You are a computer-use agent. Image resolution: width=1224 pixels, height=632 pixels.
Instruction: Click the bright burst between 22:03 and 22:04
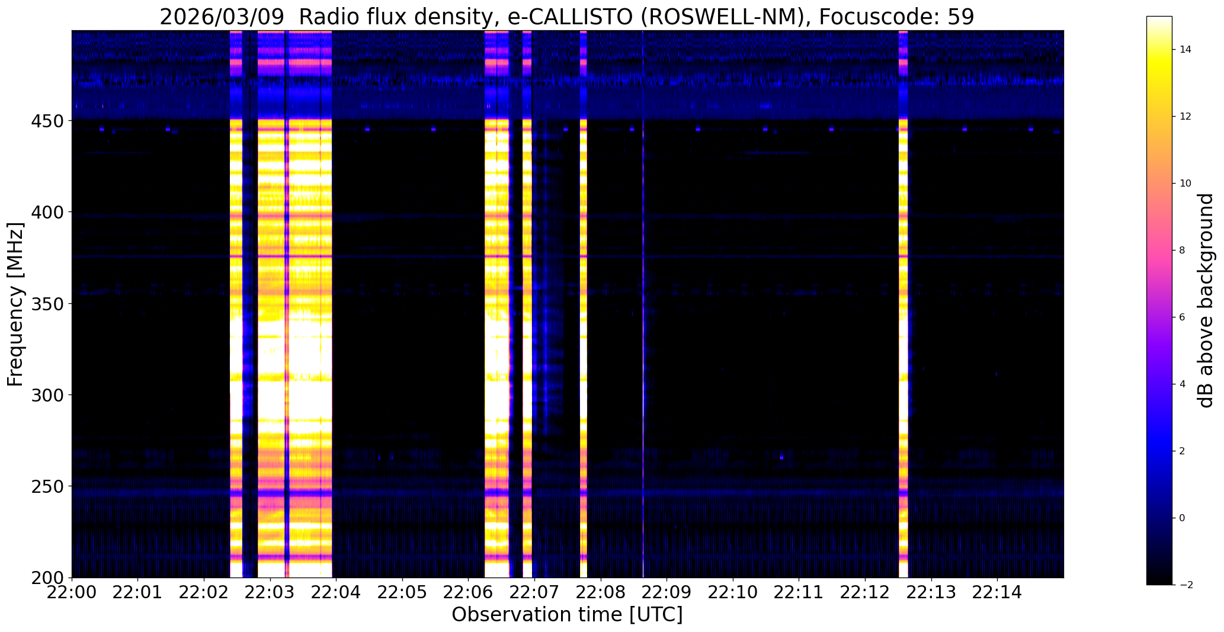pyautogui.click(x=310, y=304)
